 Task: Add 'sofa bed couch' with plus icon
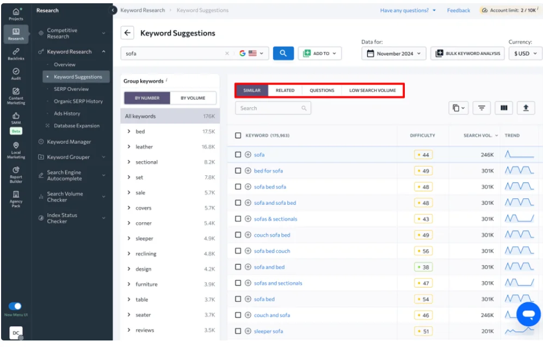click(248, 251)
